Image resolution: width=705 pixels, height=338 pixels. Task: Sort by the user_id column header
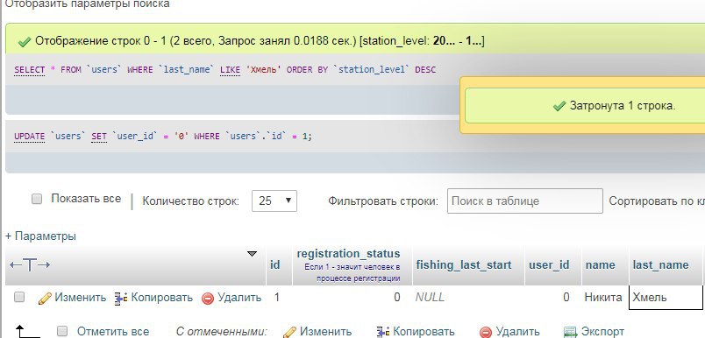point(549,264)
